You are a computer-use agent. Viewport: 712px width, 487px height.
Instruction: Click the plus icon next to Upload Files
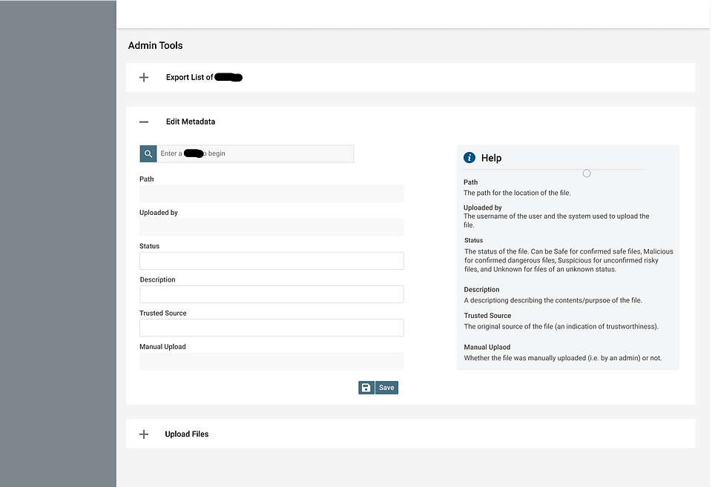click(x=144, y=434)
